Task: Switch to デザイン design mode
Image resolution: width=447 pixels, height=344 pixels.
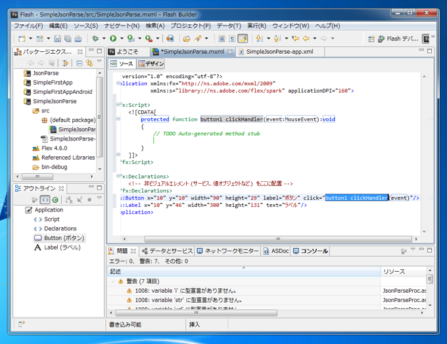Action: 151,64
